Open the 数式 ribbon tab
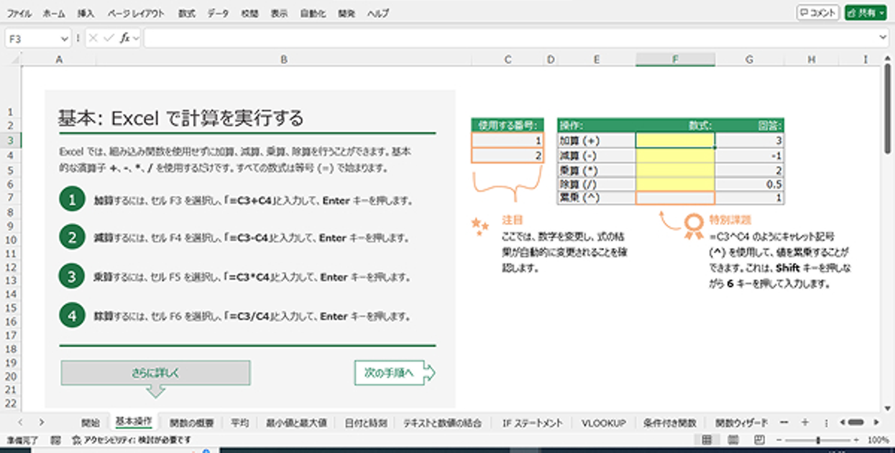Image resolution: width=895 pixels, height=453 pixels. (186, 13)
